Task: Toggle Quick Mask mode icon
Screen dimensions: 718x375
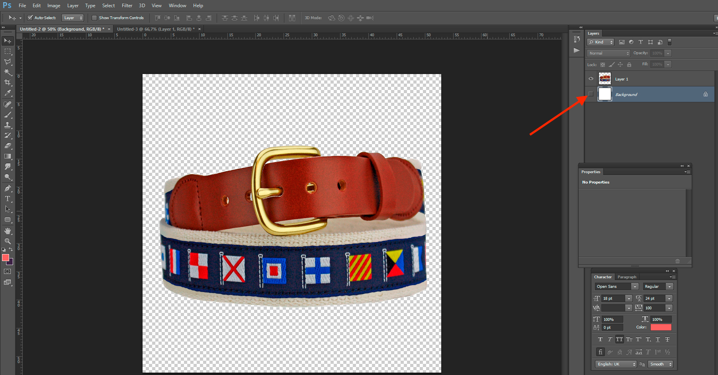Action: click(x=8, y=271)
